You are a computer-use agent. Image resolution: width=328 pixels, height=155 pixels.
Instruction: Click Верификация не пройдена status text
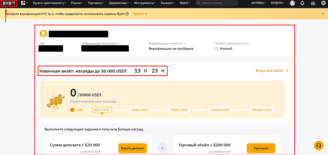[x=171, y=49]
